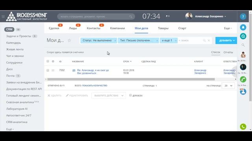
Task: Expand the Еще menu in top tabs
Action: click(228, 28)
